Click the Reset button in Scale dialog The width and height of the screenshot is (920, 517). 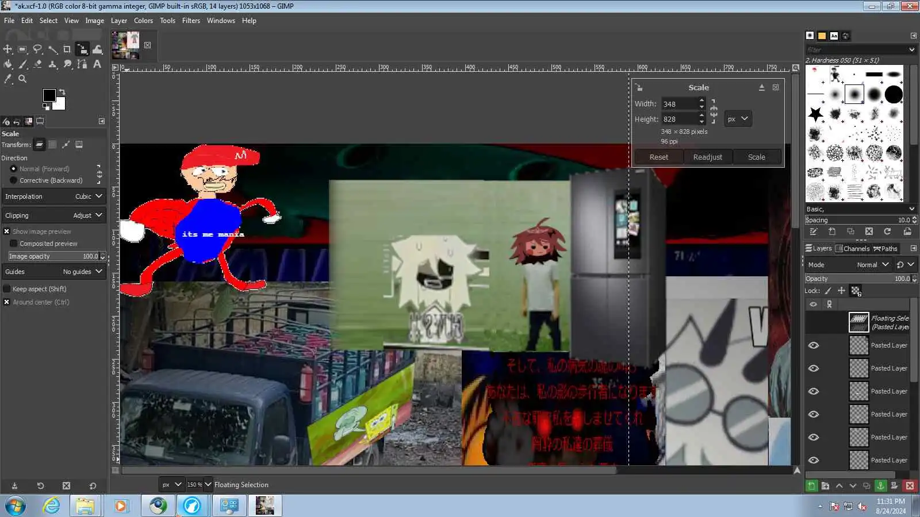pos(659,157)
